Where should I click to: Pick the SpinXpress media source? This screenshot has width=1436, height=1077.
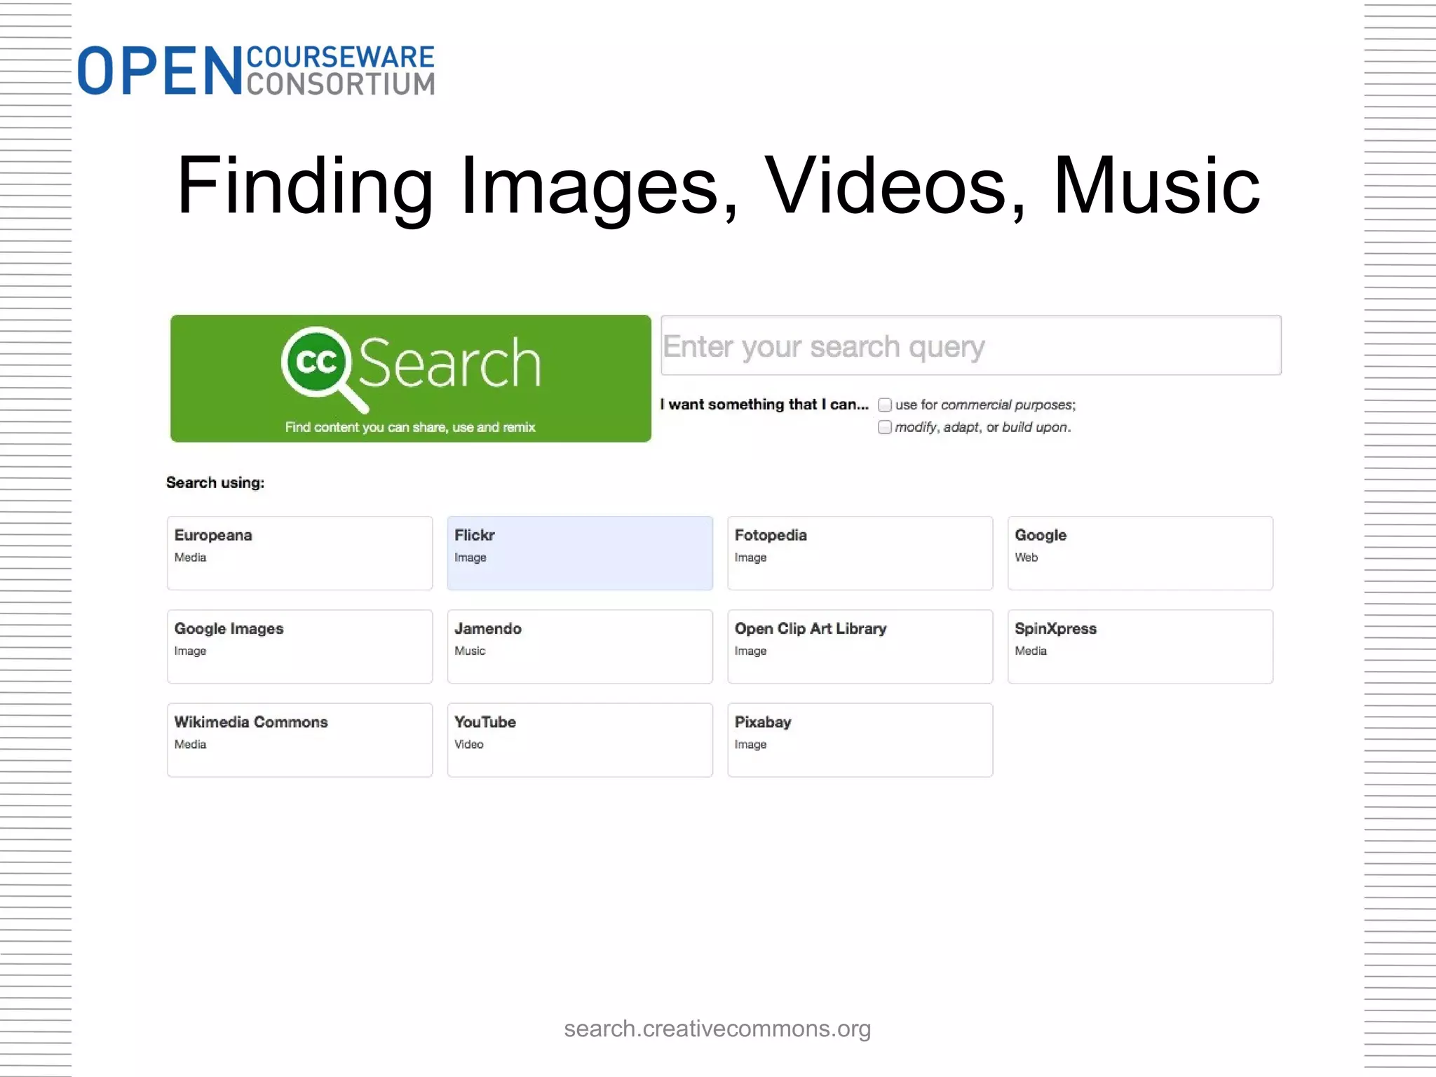pos(1140,646)
